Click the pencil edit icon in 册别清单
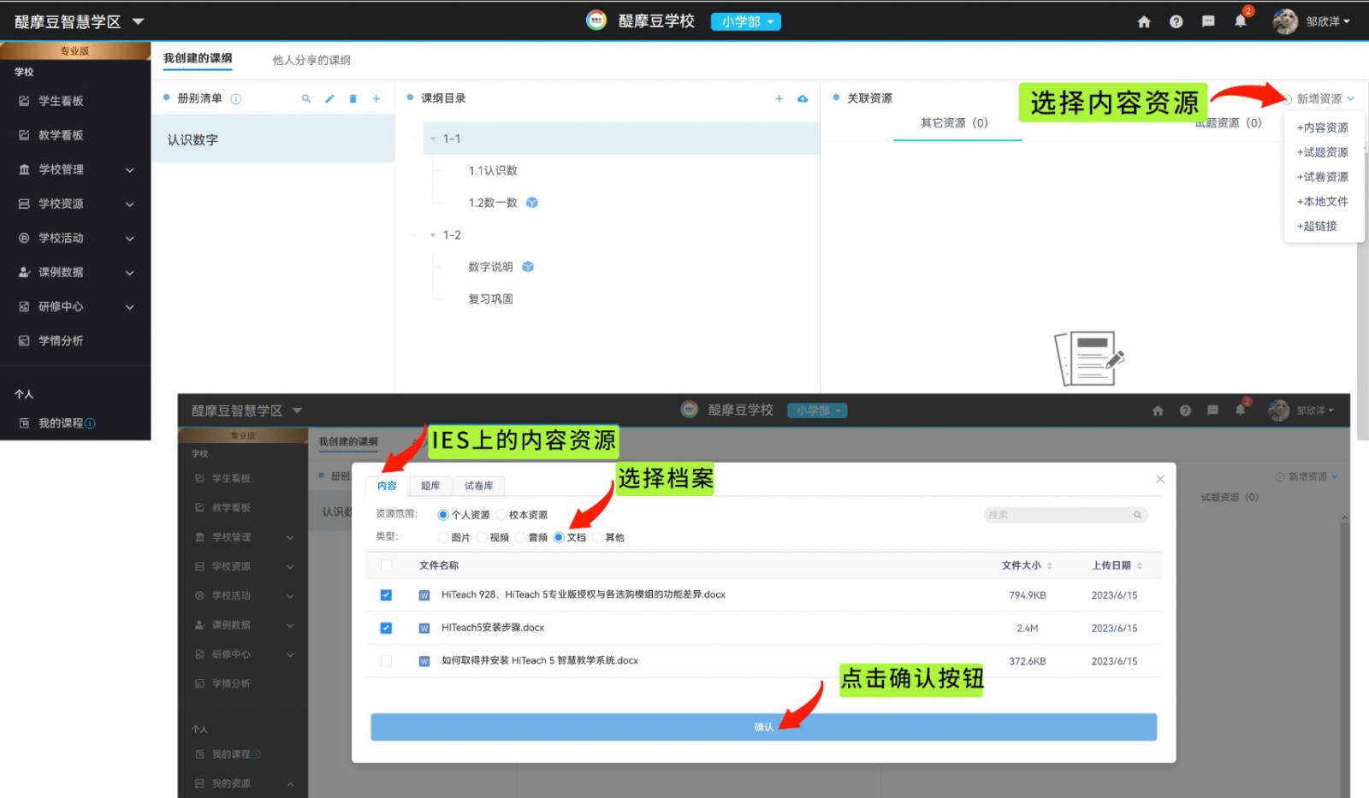 [329, 99]
